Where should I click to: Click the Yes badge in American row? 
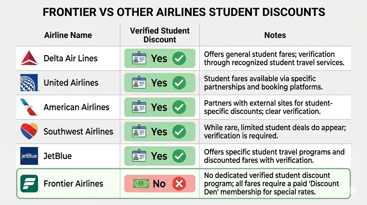(159, 107)
